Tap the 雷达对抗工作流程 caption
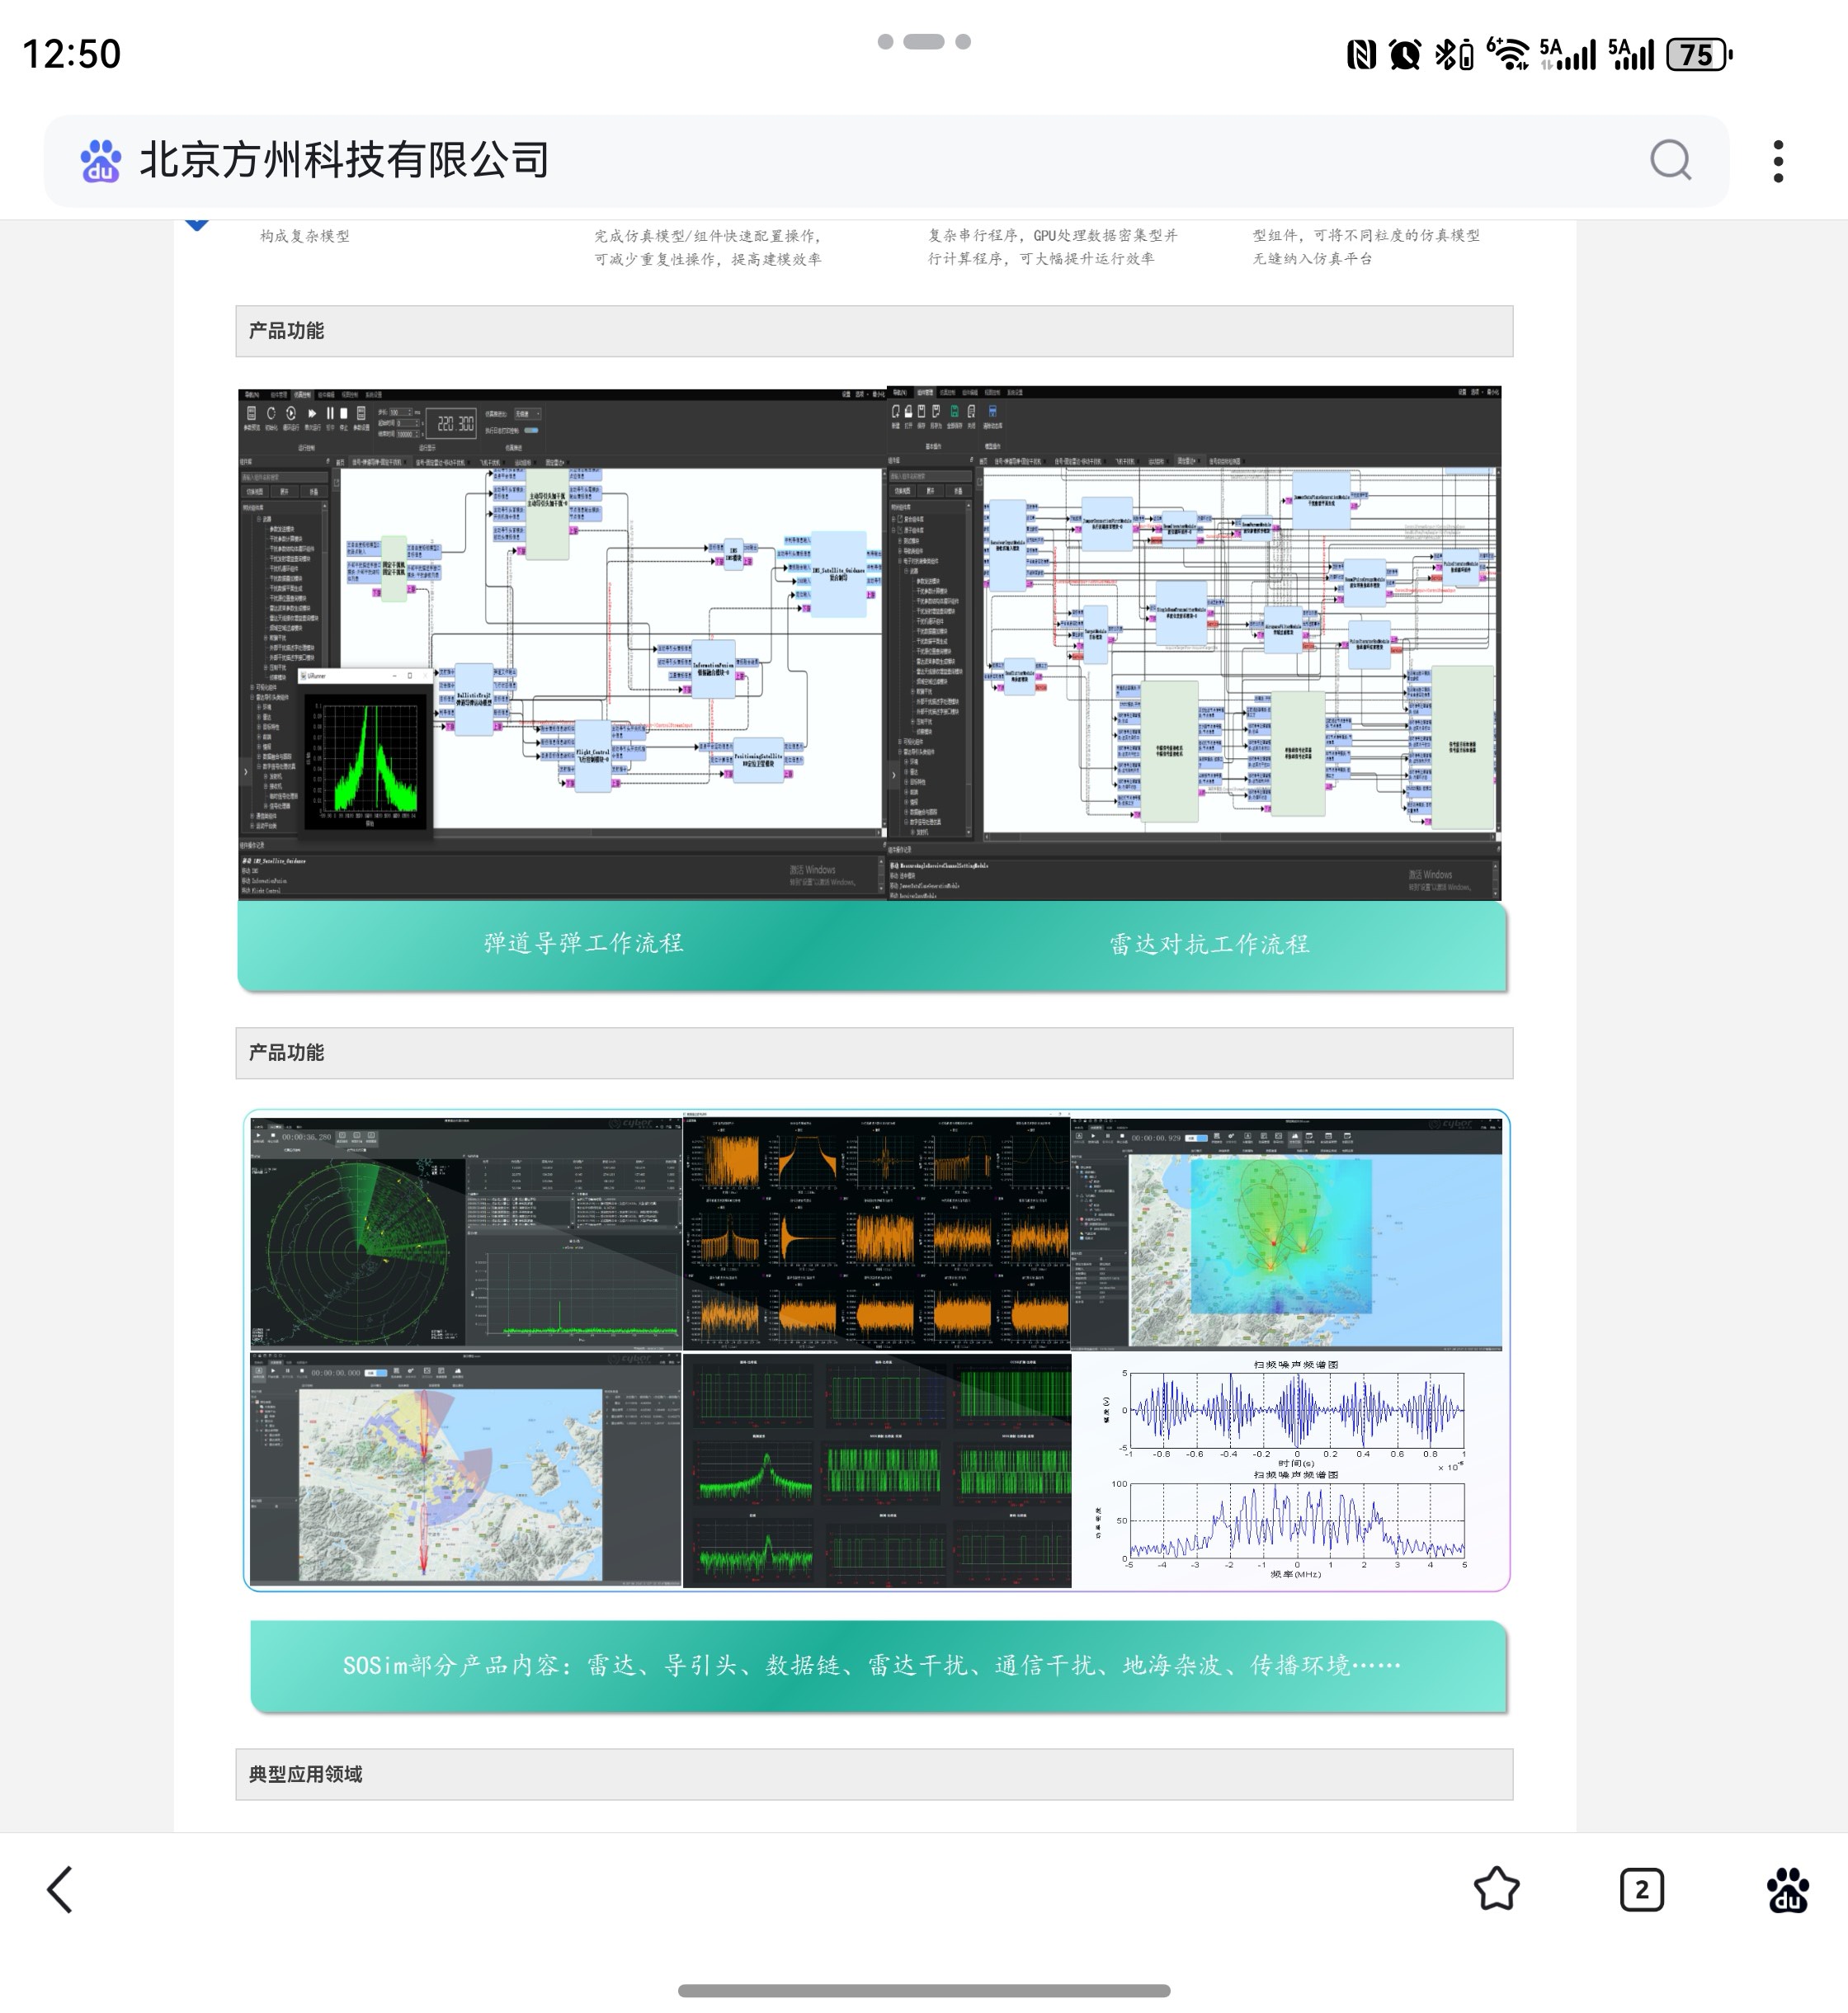The width and height of the screenshot is (1848, 2013). click(1208, 944)
